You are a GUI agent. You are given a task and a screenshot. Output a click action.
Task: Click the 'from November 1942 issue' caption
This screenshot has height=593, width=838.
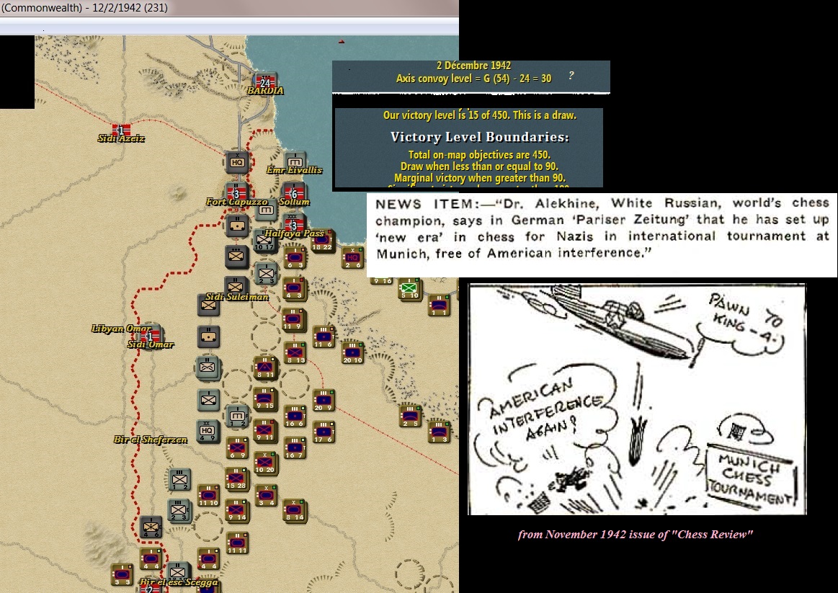coord(635,534)
